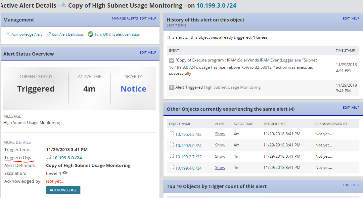Click Show for the 10.199.2.7 /32 alert
This screenshot has height=198, width=363.
tap(220, 156)
